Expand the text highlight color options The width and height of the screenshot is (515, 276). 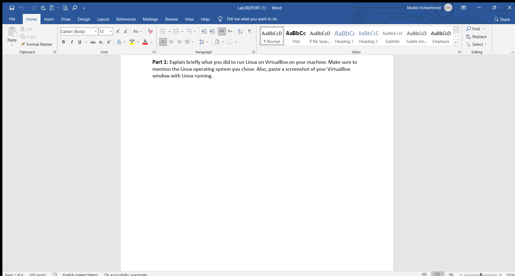point(138,42)
